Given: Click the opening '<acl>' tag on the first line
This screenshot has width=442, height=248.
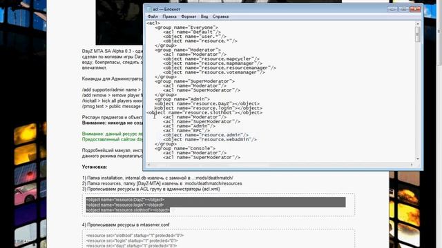Looking at the screenshot, I should point(153,23).
